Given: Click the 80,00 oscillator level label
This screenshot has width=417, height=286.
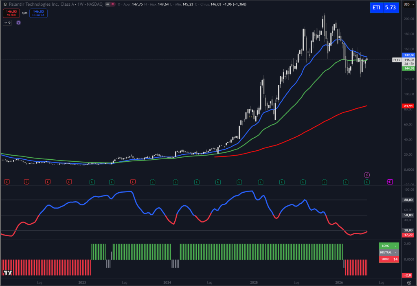Looking at the screenshot, I should [x=408, y=200].
